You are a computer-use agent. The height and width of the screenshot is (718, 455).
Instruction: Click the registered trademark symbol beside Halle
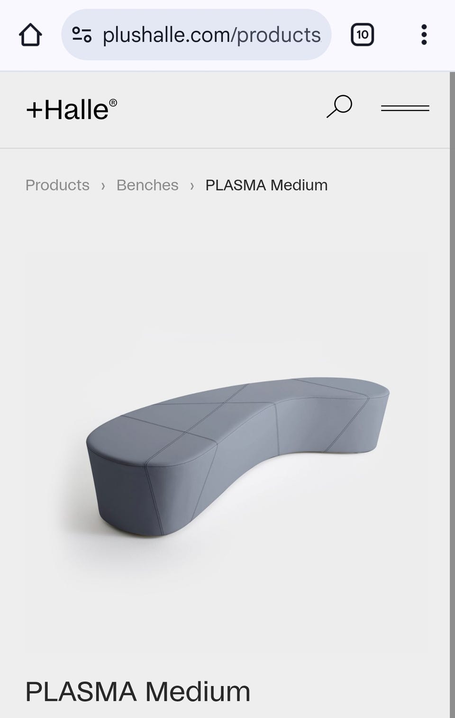point(113,102)
